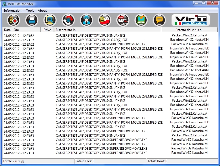Click Backdoor.Win32.Kbot.AKN in the 12:23:52 row
This screenshot has height=166, width=220.
(x=190, y=40)
